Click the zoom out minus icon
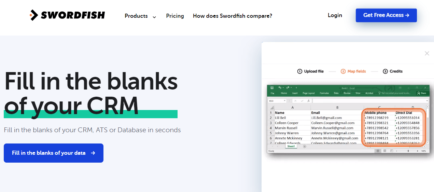This screenshot has height=192, width=434. click(397, 151)
